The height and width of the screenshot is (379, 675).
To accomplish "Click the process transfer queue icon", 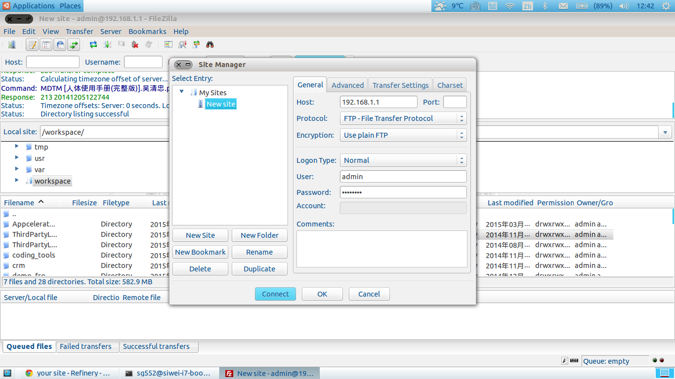I will [x=107, y=45].
